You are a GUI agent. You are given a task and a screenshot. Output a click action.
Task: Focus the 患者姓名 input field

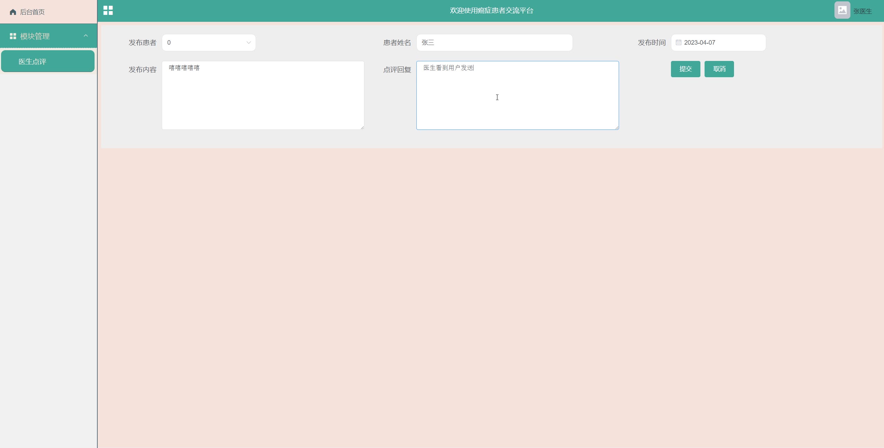coord(494,43)
